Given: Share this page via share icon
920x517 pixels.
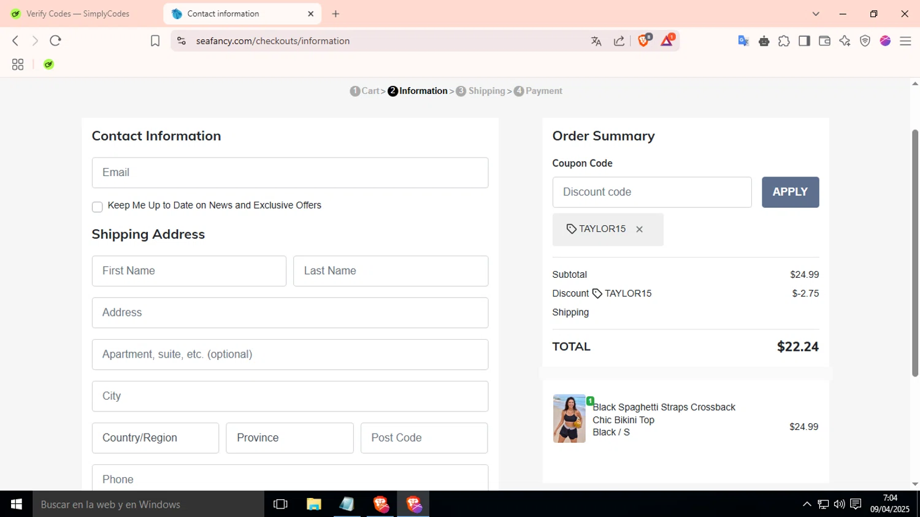Looking at the screenshot, I should pos(619,41).
